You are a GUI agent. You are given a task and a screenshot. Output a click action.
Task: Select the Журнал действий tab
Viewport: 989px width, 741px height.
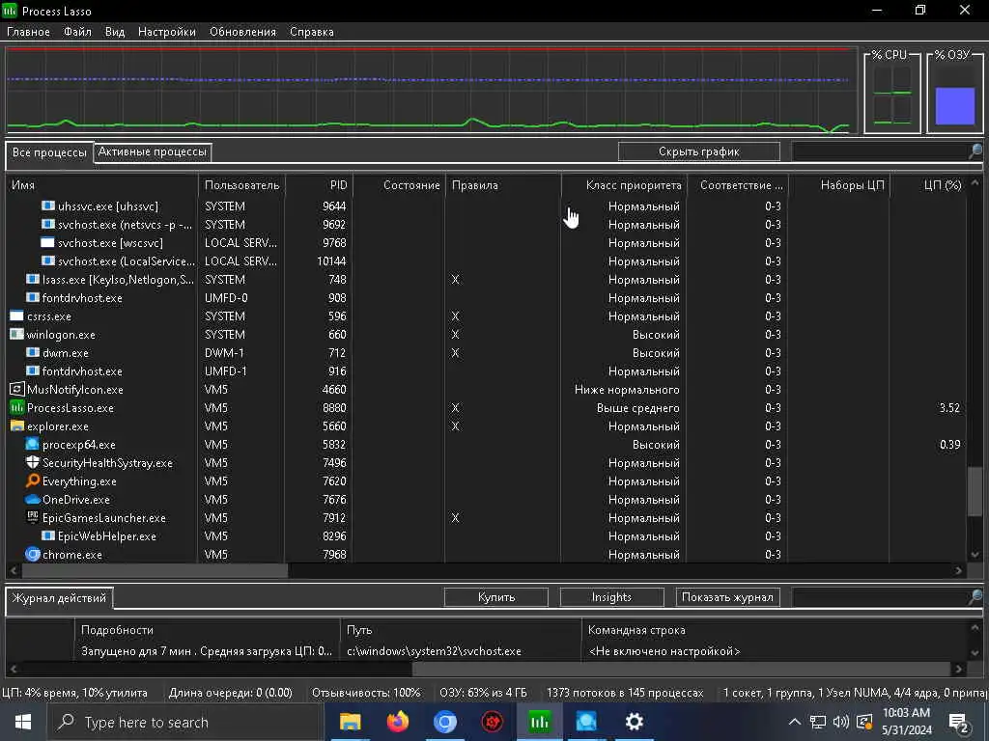[x=59, y=598]
